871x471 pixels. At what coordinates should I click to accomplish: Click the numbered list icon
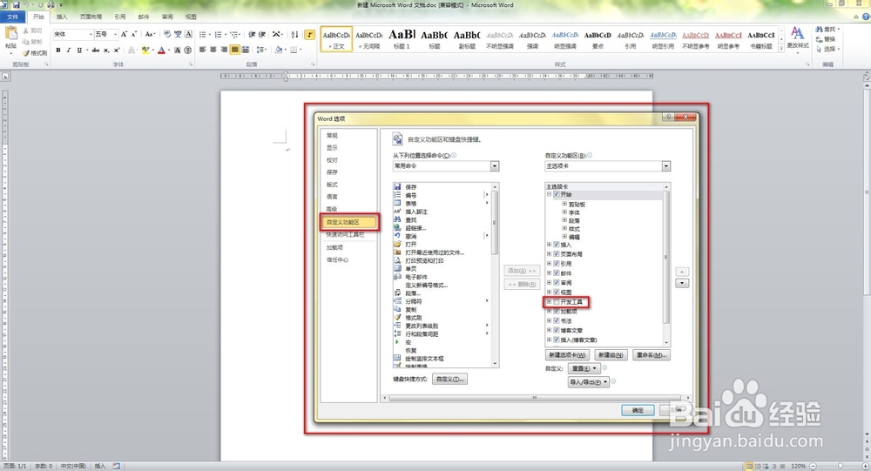tap(219, 35)
